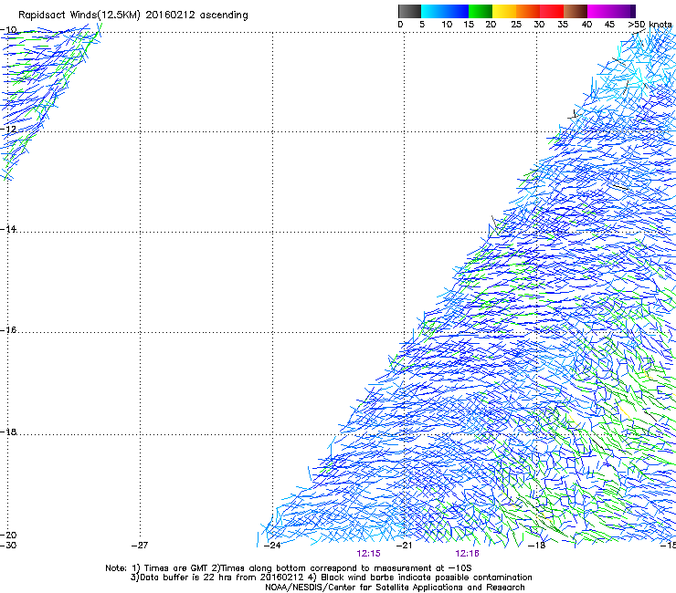
Task: Click the blue 5–15 knots color segment
Action: coord(445,11)
